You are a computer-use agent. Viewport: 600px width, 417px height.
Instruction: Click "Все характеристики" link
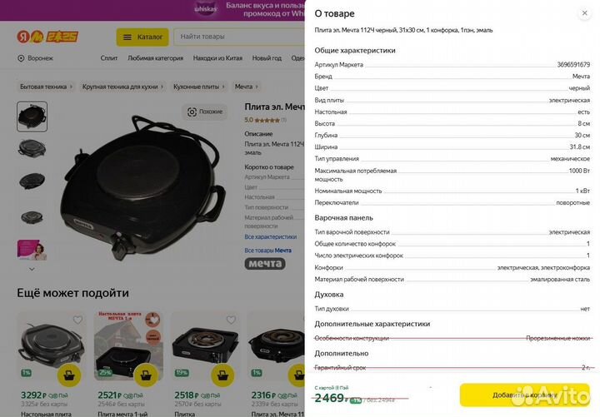click(271, 237)
